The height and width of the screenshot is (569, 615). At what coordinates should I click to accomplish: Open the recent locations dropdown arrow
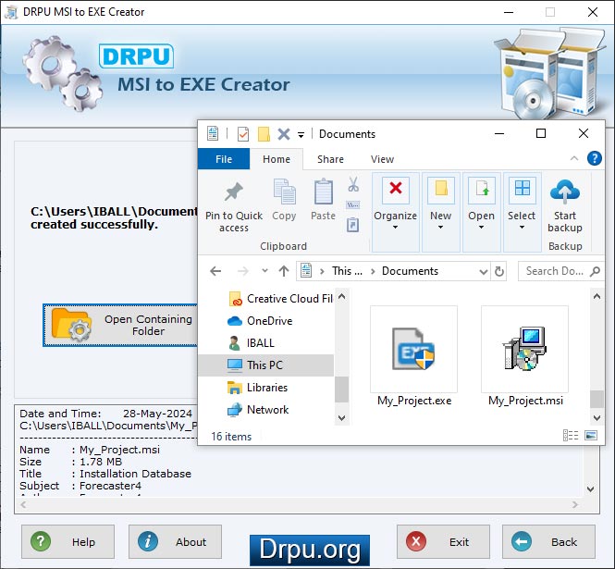pos(264,270)
